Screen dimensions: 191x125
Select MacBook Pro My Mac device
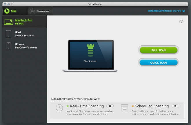[25, 22]
